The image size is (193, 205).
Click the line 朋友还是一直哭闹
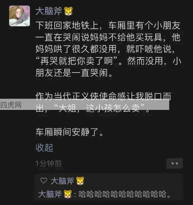(74, 73)
